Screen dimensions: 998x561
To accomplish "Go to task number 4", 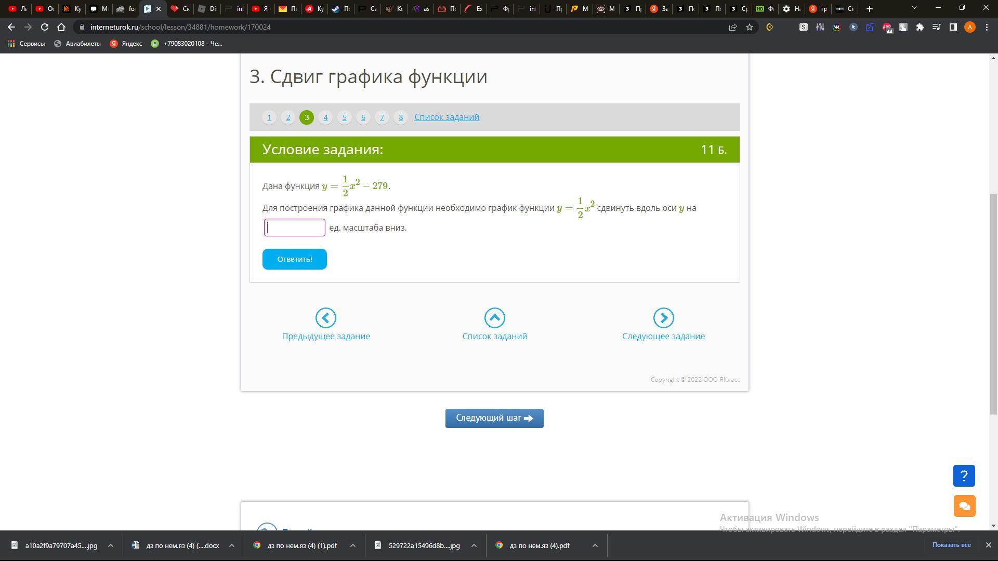I will point(325,117).
